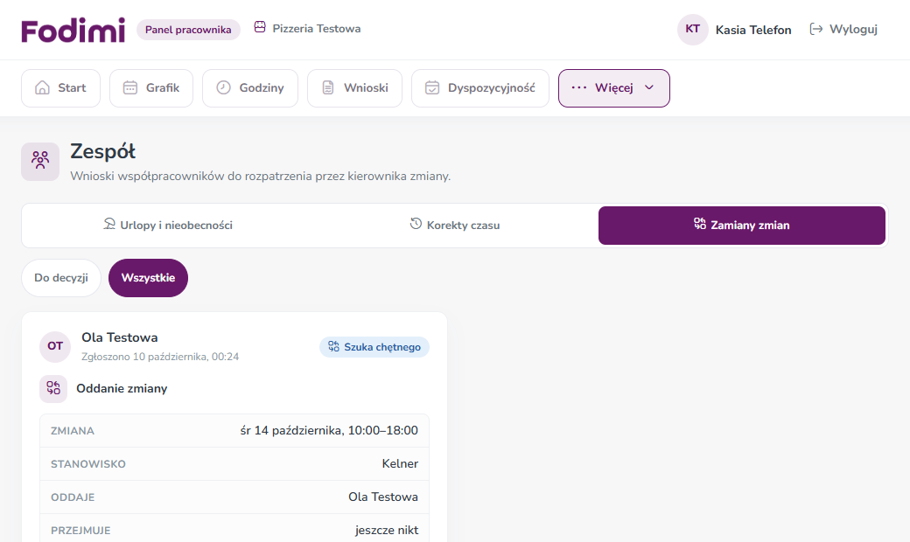Click the OT avatar of Ola Testowa
This screenshot has width=910, height=542.
point(55,346)
